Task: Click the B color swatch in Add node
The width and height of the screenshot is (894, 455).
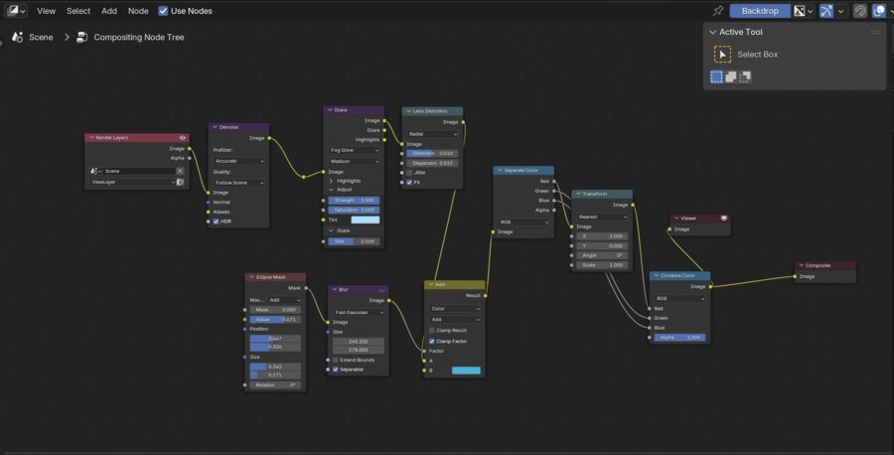Action: click(466, 371)
